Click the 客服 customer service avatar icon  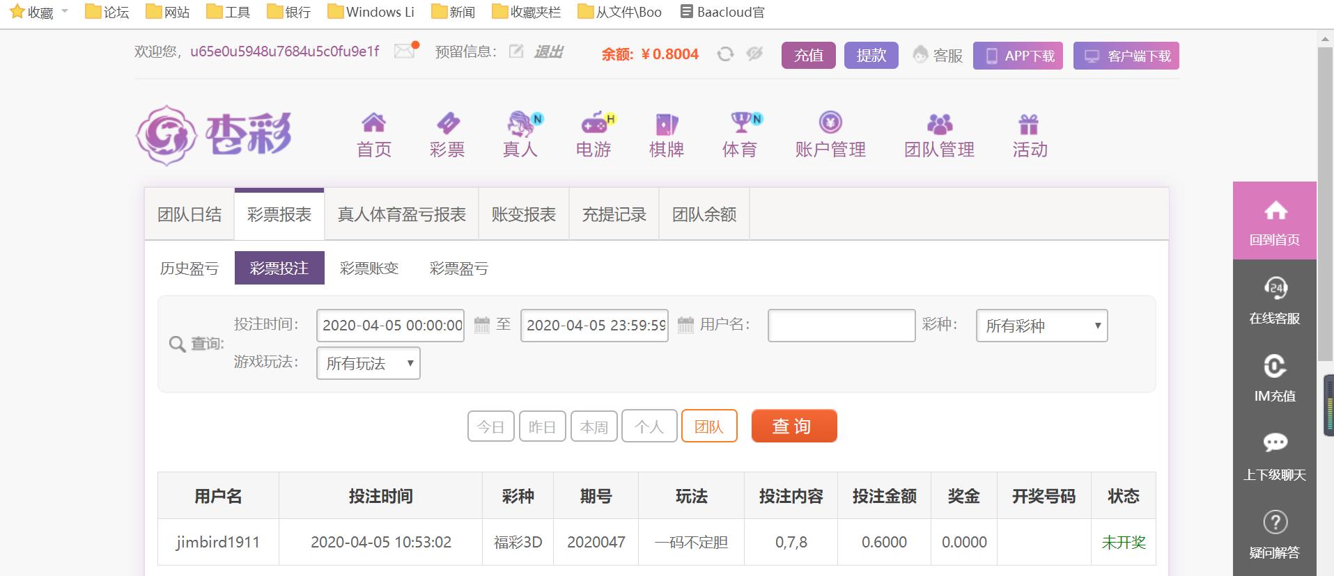920,54
